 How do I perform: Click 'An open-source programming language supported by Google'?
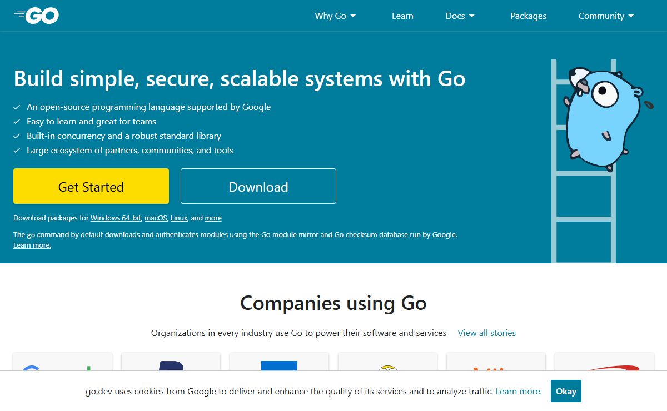click(x=149, y=107)
